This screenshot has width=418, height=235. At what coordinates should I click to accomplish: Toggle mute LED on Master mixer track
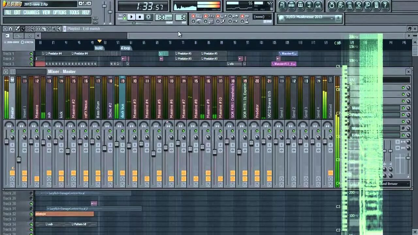(12, 131)
